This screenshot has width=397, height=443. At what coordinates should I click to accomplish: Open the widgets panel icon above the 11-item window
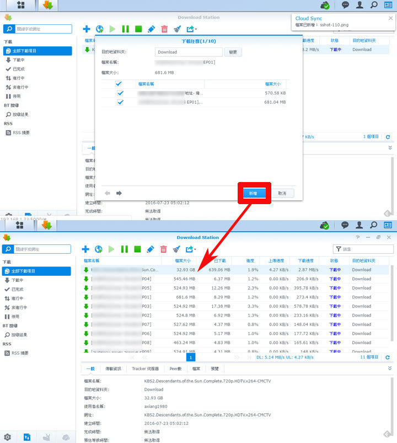[388, 225]
